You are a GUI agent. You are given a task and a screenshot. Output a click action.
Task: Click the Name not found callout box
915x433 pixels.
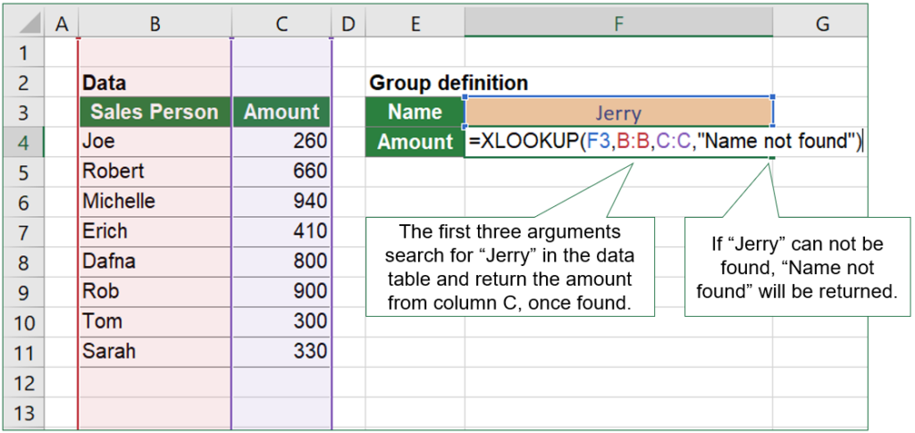click(797, 267)
